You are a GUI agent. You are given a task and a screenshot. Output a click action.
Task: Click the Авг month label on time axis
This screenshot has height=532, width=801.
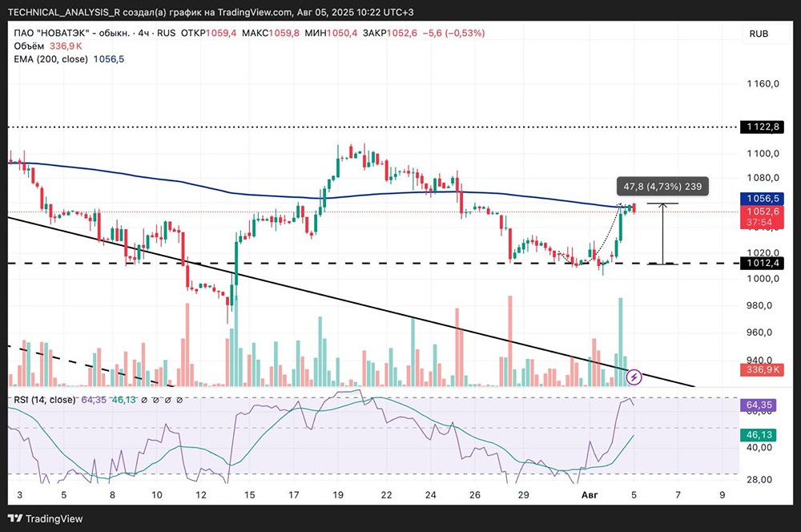590,494
